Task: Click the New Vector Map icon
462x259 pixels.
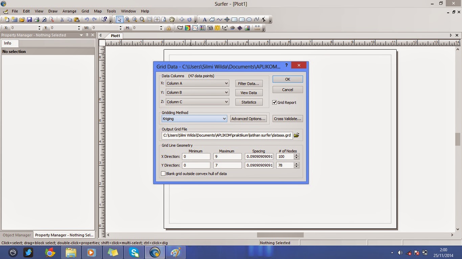Action: click(x=225, y=28)
